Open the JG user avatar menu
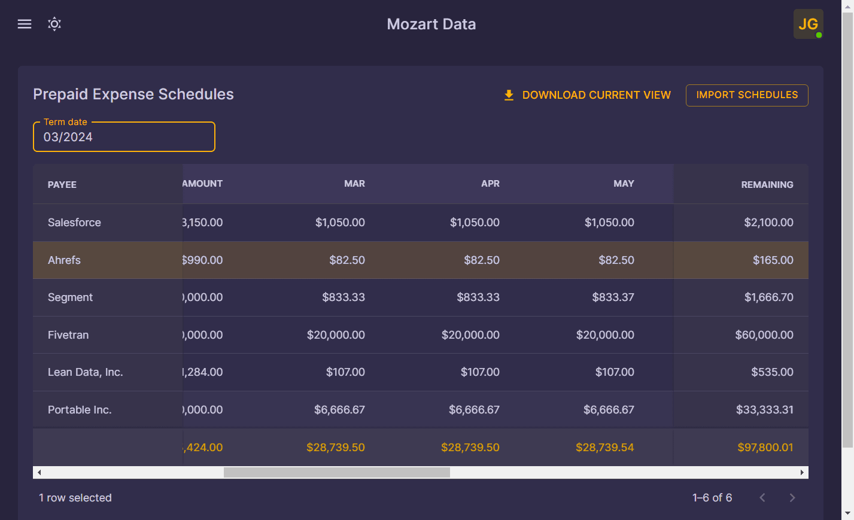Screen dimensions: 854x520 tap(808, 24)
